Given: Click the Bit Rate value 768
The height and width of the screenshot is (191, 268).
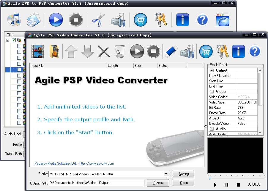Looking at the screenshot, I should [247, 108].
